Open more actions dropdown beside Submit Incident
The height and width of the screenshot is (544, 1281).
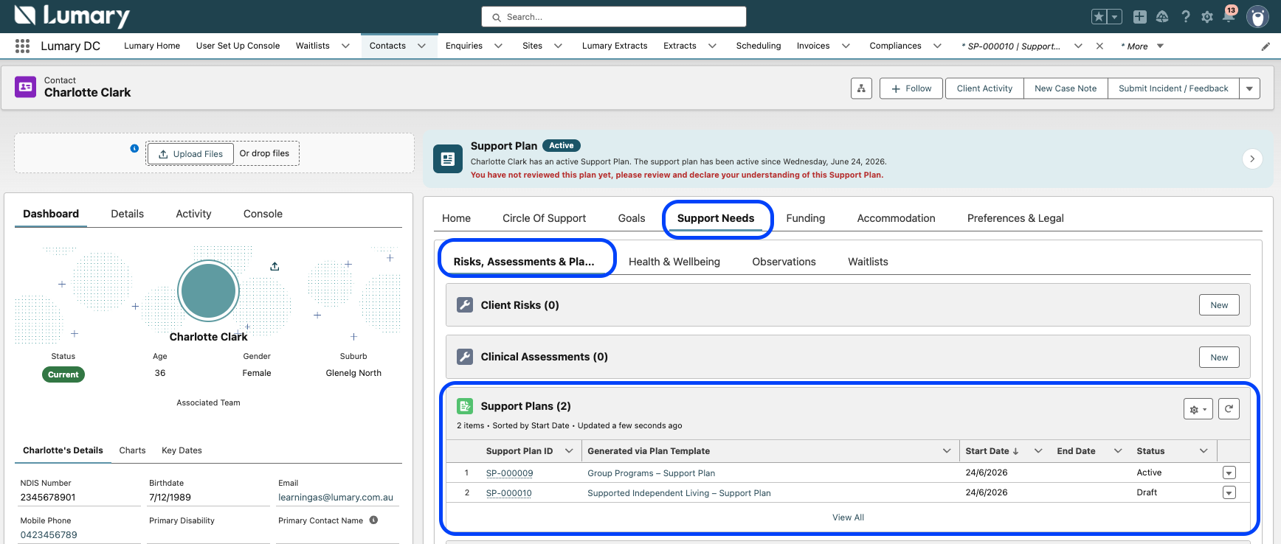pyautogui.click(x=1249, y=88)
